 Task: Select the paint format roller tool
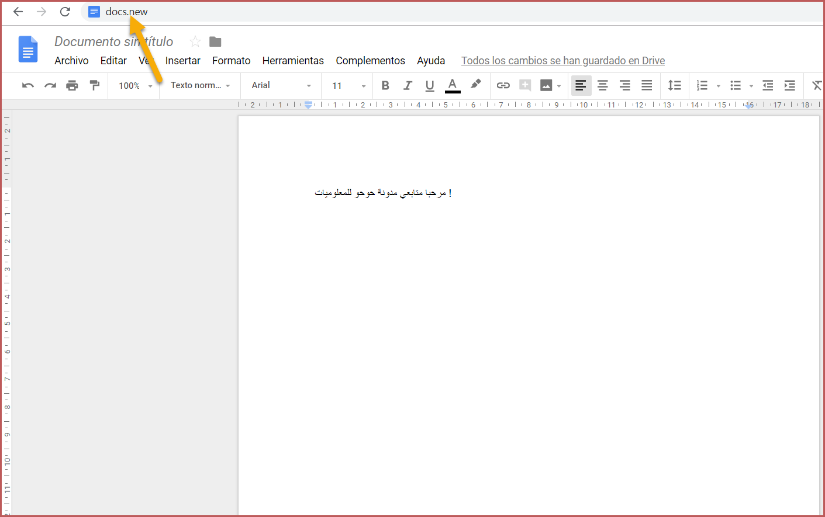tap(94, 85)
